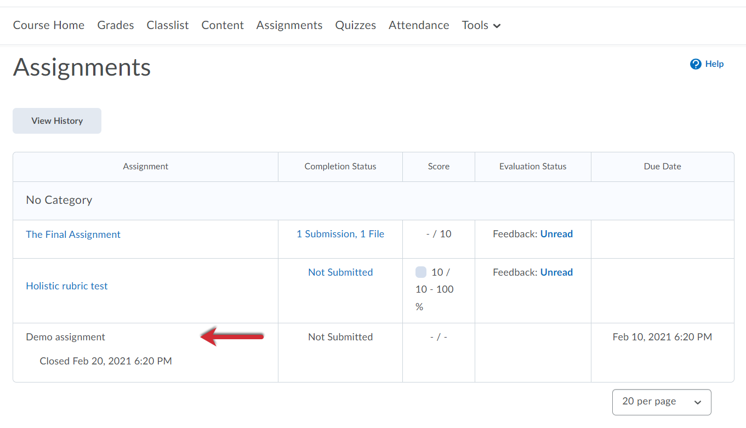Navigate to Course Home
The height and width of the screenshot is (428, 746).
tap(48, 25)
